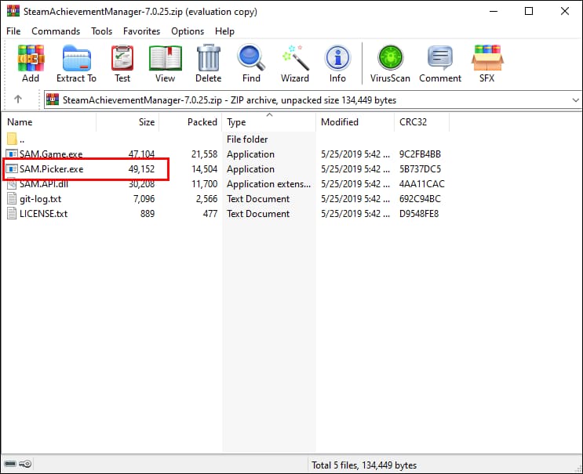
Task: Expand the archive path dropdown arrow
Action: pyautogui.click(x=575, y=100)
